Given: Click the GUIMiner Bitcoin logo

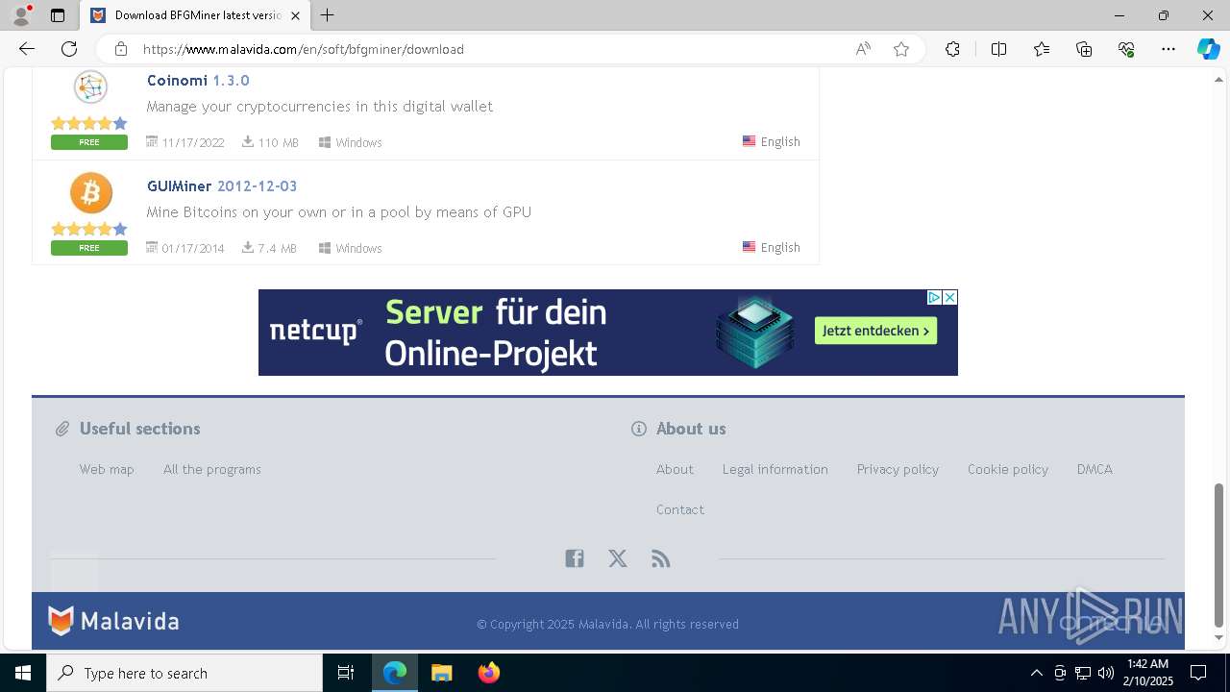Looking at the screenshot, I should pyautogui.click(x=91, y=193).
